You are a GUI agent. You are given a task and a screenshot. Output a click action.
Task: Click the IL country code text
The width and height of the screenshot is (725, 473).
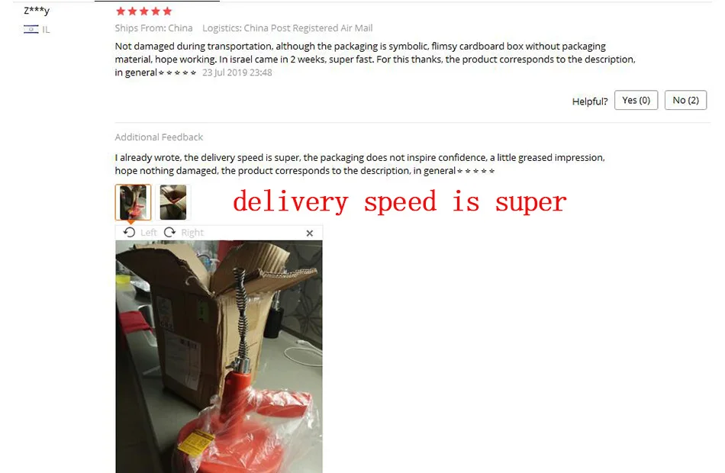pos(46,30)
